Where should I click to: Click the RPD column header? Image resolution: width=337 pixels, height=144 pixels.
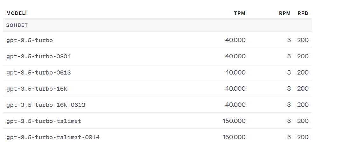click(x=303, y=13)
